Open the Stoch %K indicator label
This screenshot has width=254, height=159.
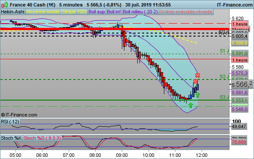click(x=11, y=138)
